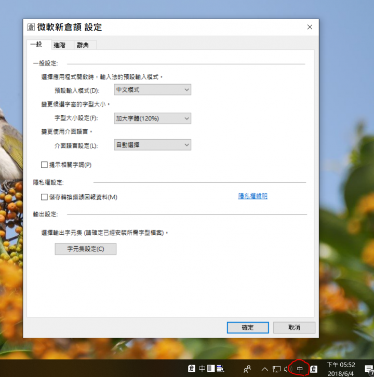This screenshot has width=374, height=377.
Task: Click the 字元集設定(C) button
Action: coord(86,249)
